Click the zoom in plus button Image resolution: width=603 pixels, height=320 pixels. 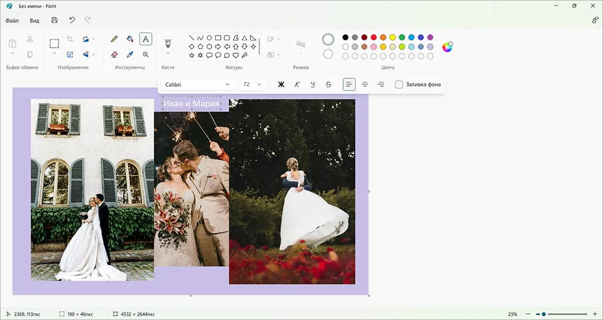click(595, 314)
